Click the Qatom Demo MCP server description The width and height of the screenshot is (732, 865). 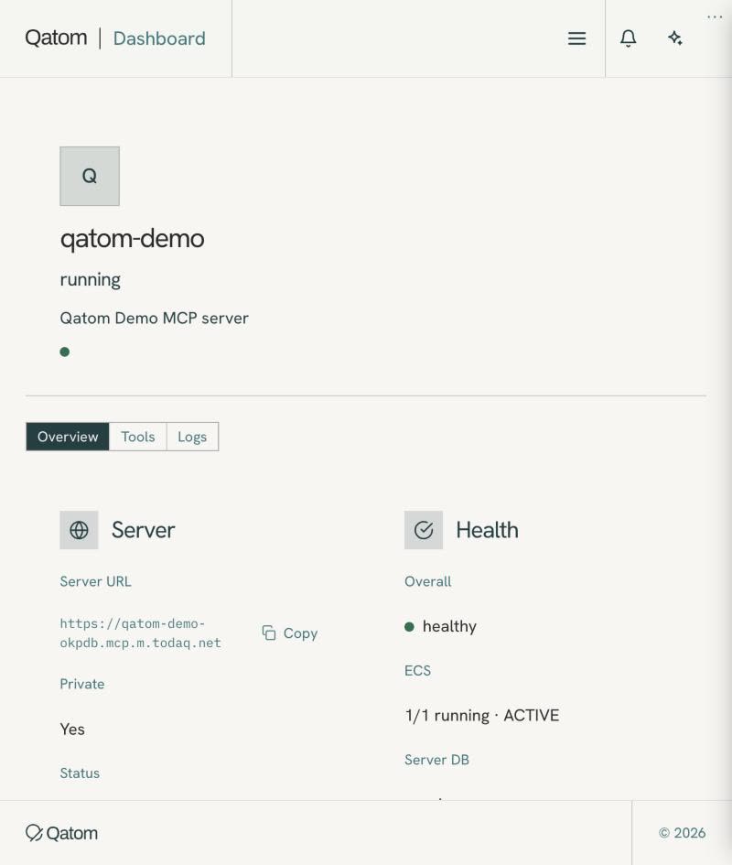tap(154, 319)
